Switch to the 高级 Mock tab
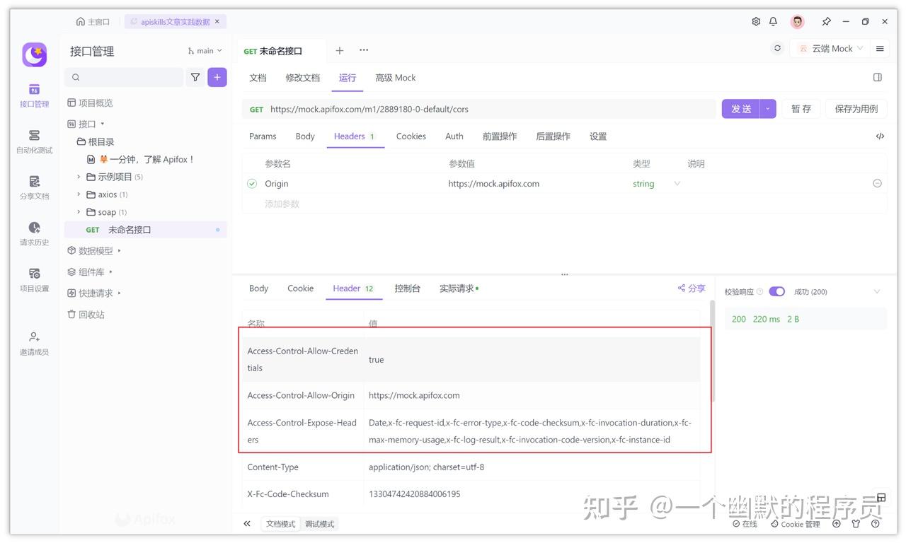This screenshot has height=543, width=906. 395,78
